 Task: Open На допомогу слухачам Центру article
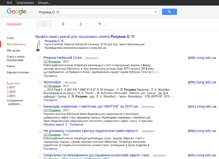[91, 131]
